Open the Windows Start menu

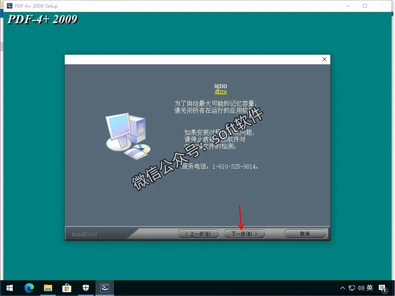tap(10, 288)
